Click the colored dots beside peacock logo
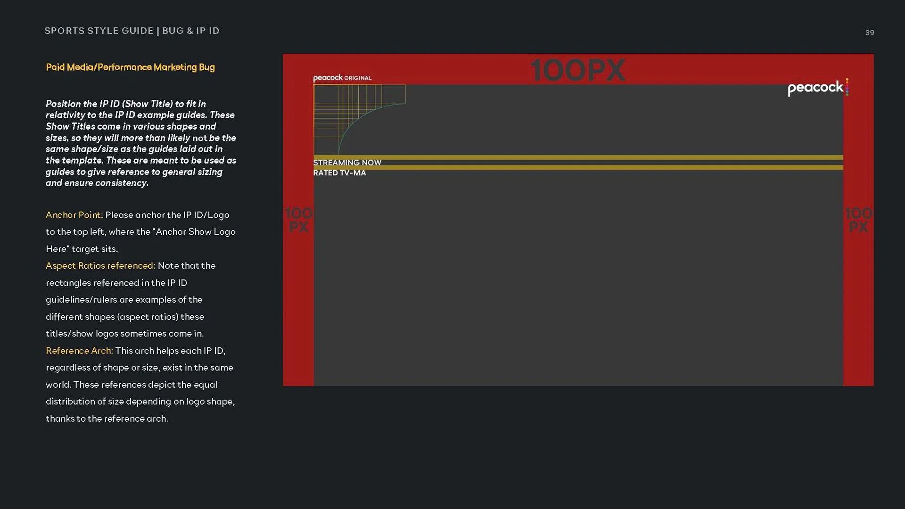The height and width of the screenshot is (509, 905). 847,87
